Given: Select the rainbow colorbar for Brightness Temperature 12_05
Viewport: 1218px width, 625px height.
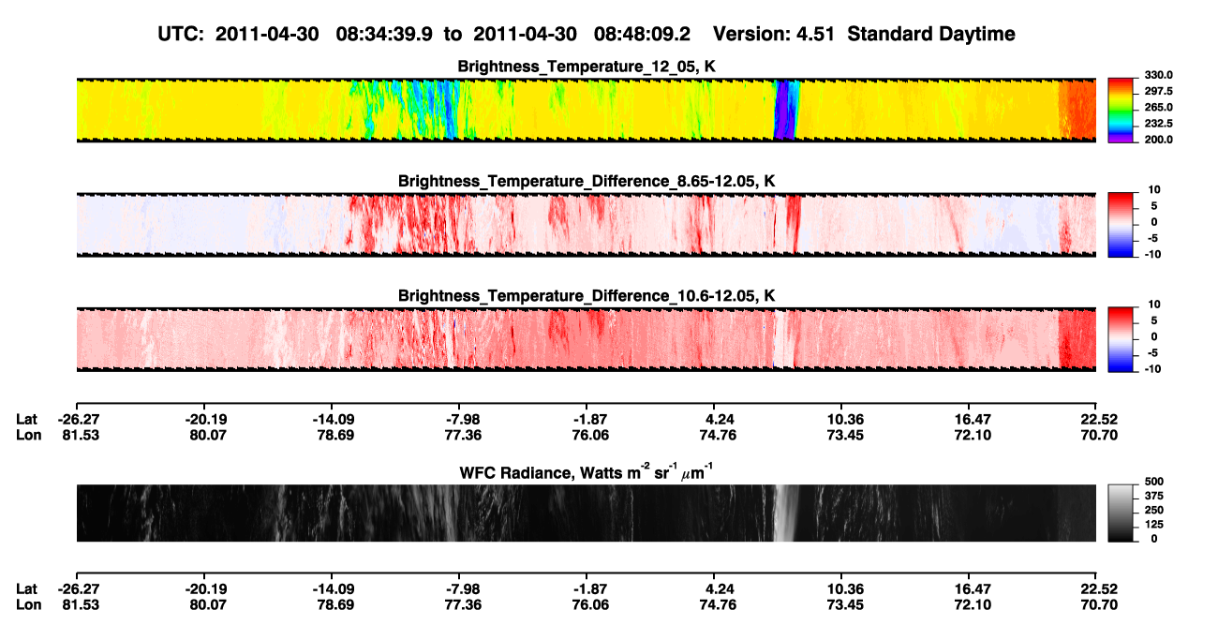Looking at the screenshot, I should (1121, 110).
